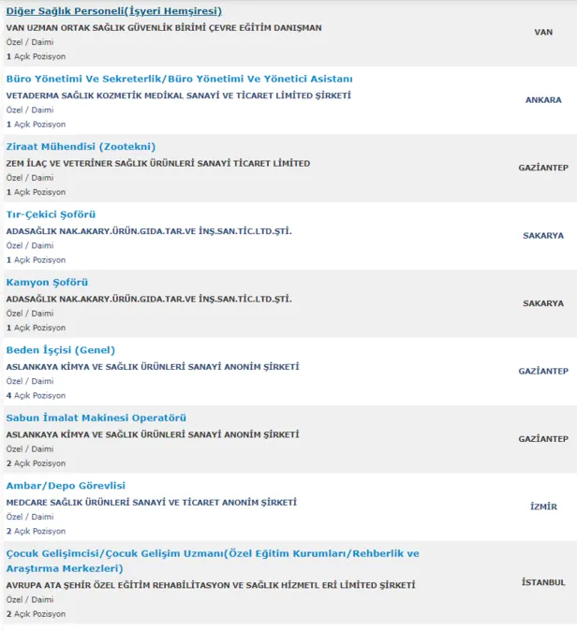Open Büro Yönetimi Ve Sekreterlik job link
This screenshot has width=577, height=631.
179,79
